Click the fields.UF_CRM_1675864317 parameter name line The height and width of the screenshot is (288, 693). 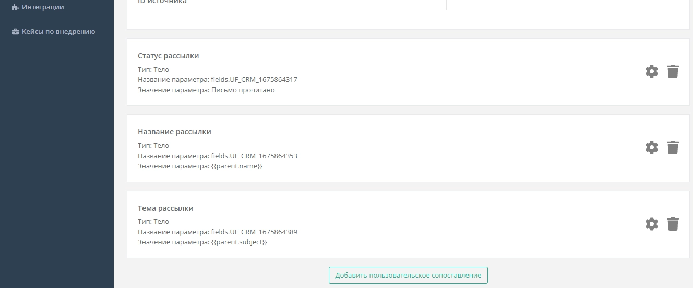pos(217,80)
